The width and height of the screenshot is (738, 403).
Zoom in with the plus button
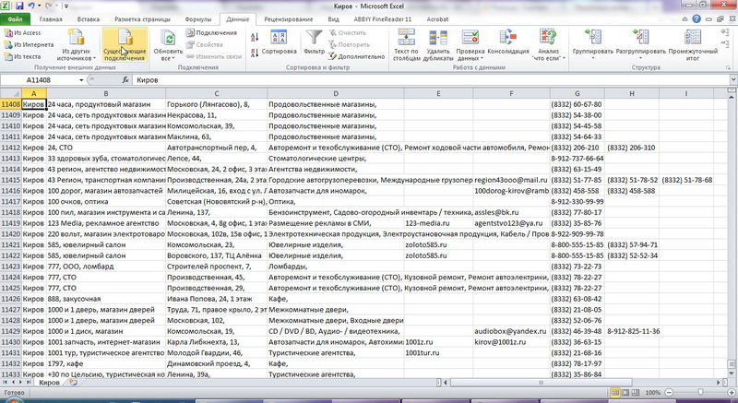732,393
